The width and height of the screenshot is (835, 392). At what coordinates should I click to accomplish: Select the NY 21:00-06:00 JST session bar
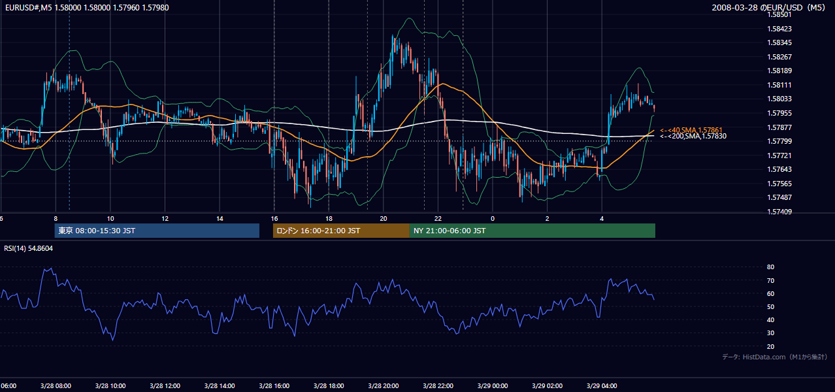[x=532, y=231]
